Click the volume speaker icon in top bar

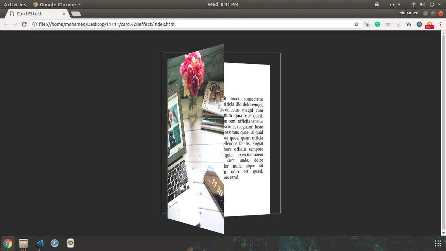click(x=422, y=5)
